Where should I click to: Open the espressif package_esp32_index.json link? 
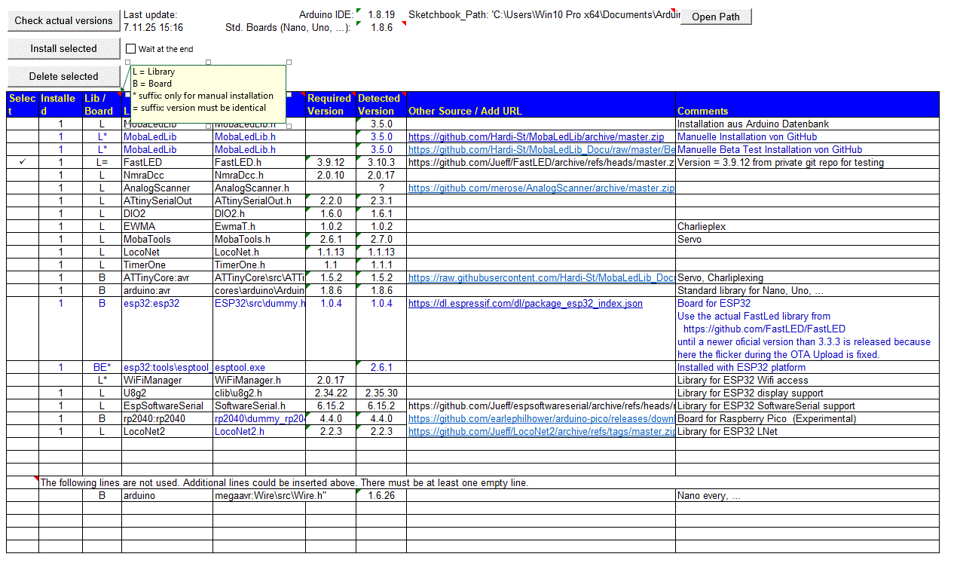(525, 304)
